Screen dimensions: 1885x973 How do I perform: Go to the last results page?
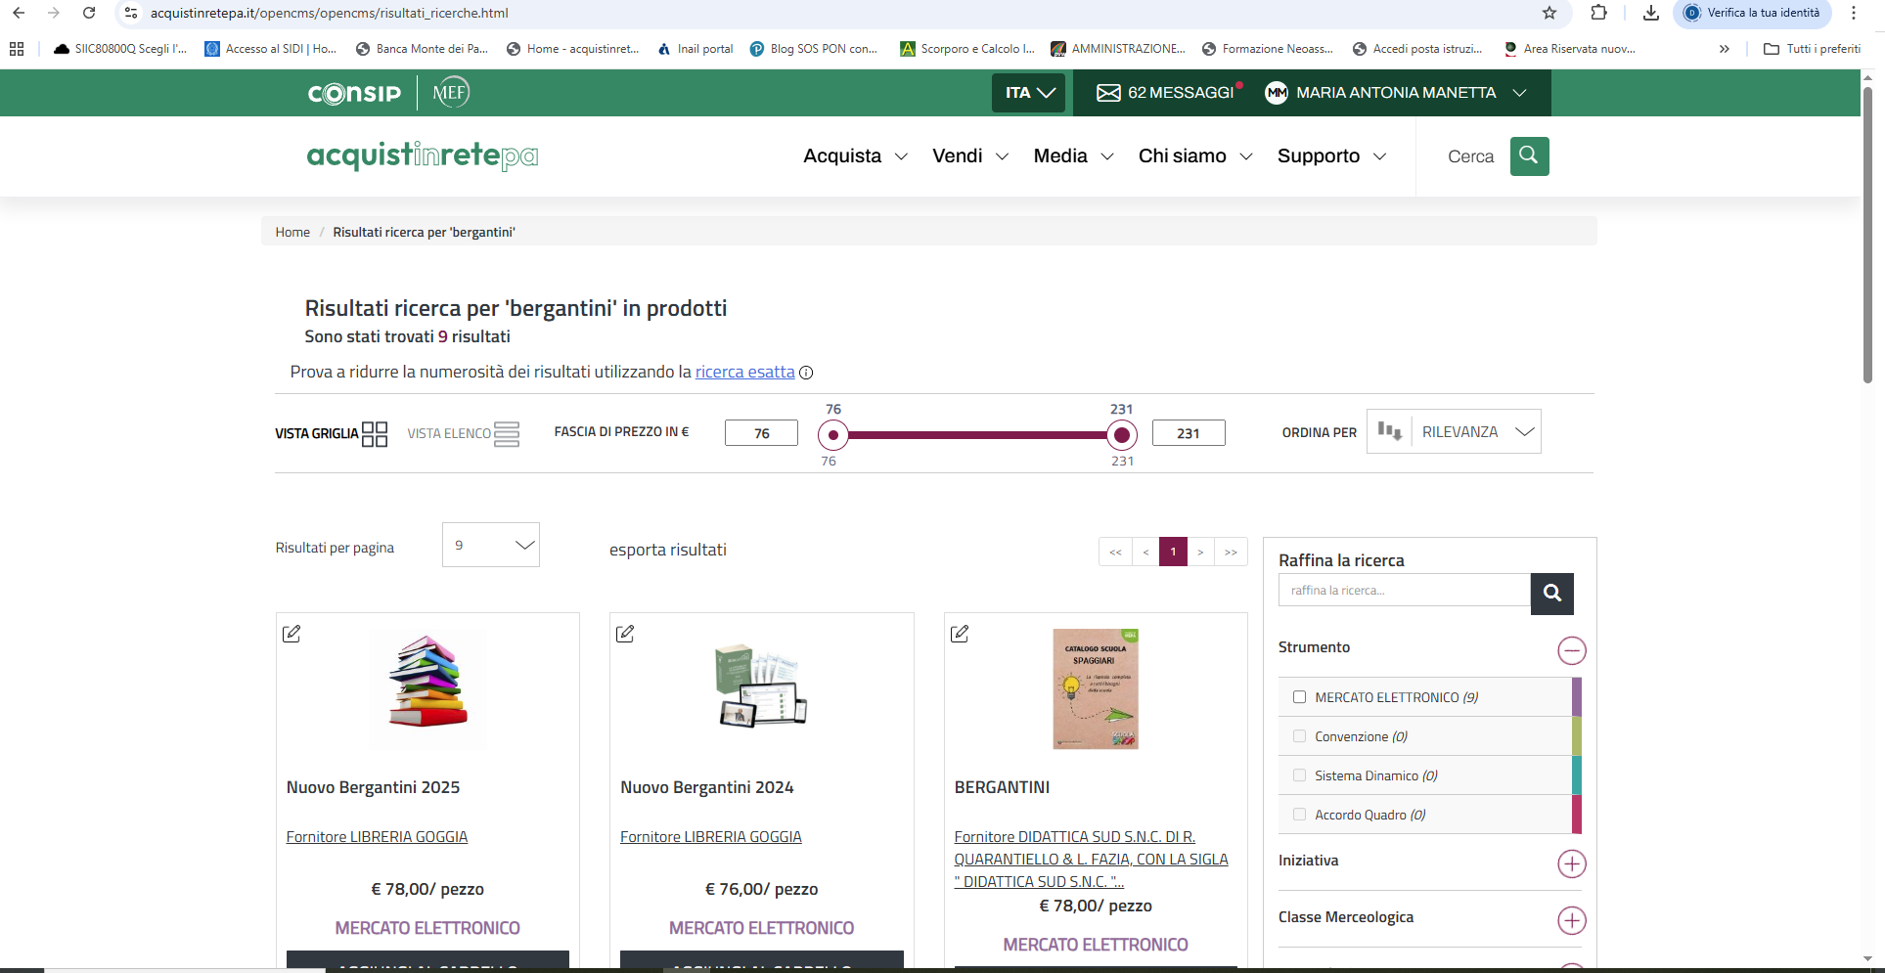(x=1231, y=552)
